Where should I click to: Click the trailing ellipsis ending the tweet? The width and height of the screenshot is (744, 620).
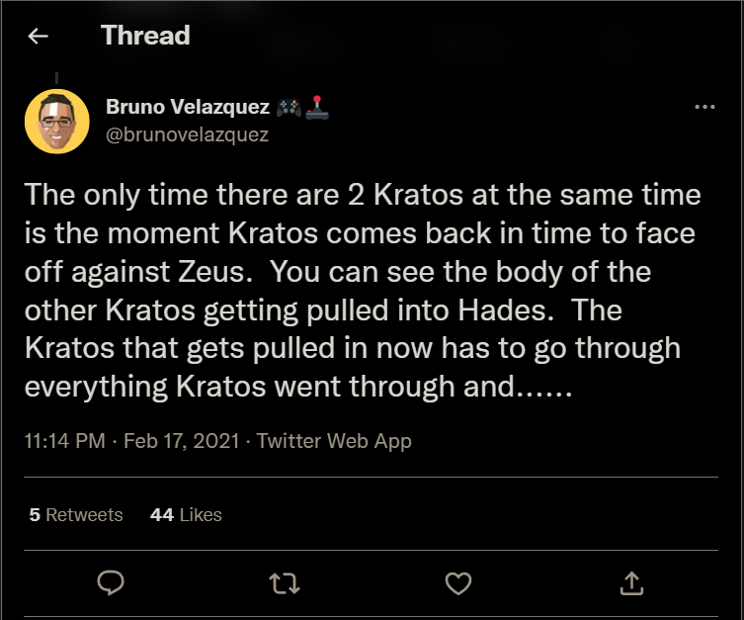(x=545, y=387)
